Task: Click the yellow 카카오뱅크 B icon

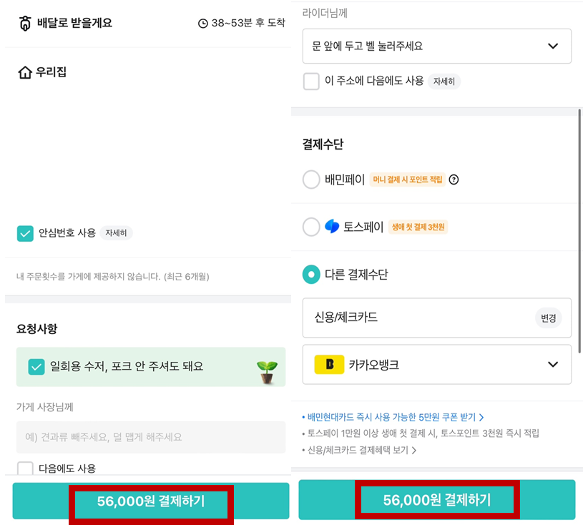Action: tap(329, 365)
